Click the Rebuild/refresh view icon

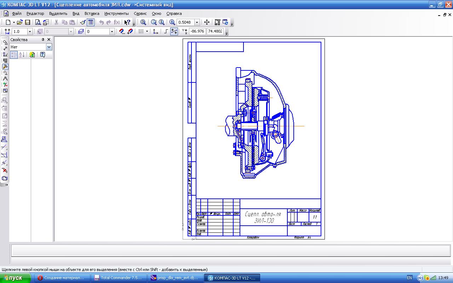[225, 22]
